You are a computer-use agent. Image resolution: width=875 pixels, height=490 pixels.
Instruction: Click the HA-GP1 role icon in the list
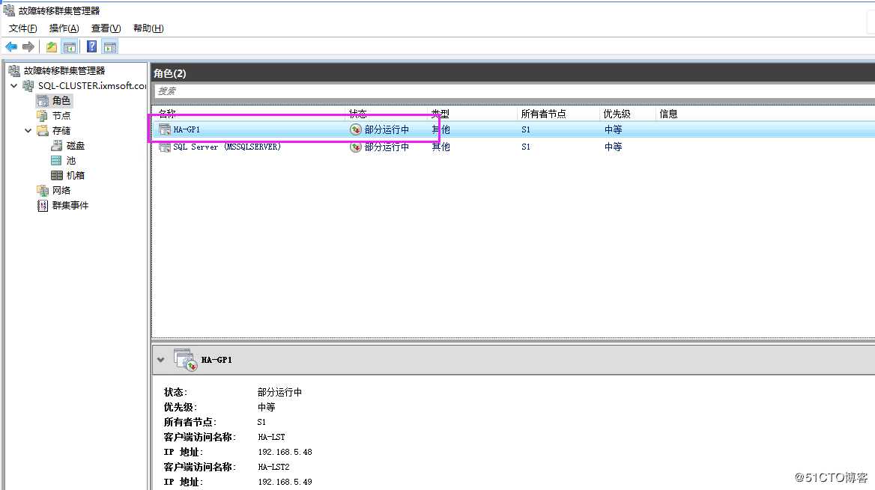[164, 129]
